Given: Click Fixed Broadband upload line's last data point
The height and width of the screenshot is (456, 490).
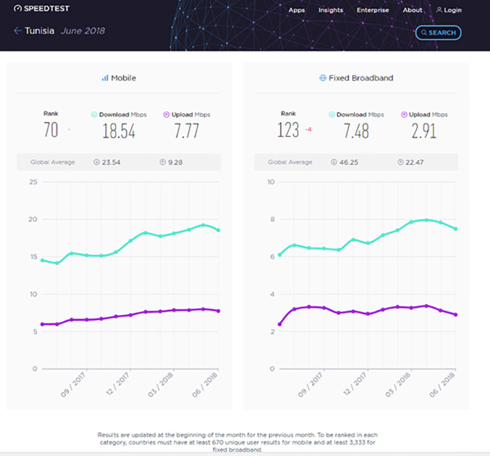Looking at the screenshot, I should pyautogui.click(x=456, y=315).
